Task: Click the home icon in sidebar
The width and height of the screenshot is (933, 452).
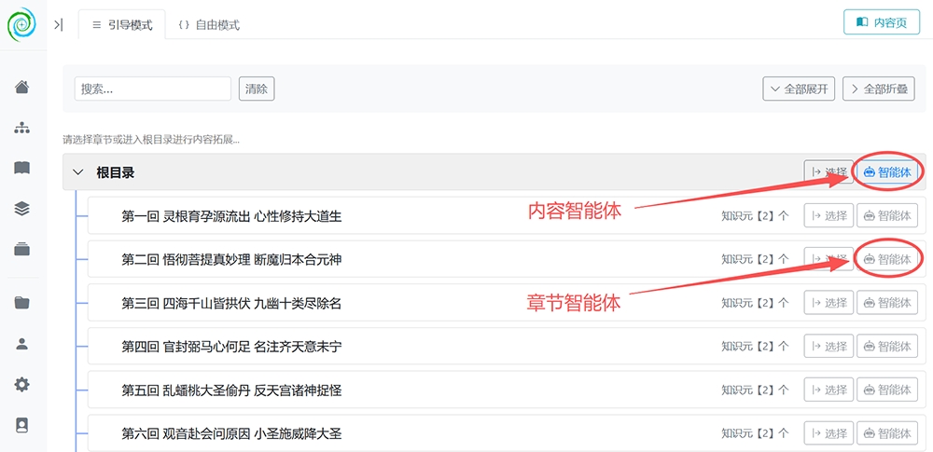Action: 22,88
